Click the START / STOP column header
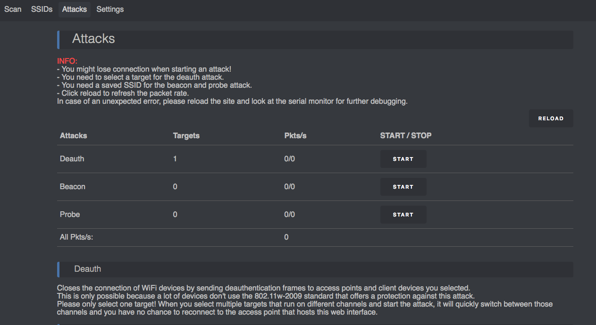The image size is (596, 325). pos(405,135)
